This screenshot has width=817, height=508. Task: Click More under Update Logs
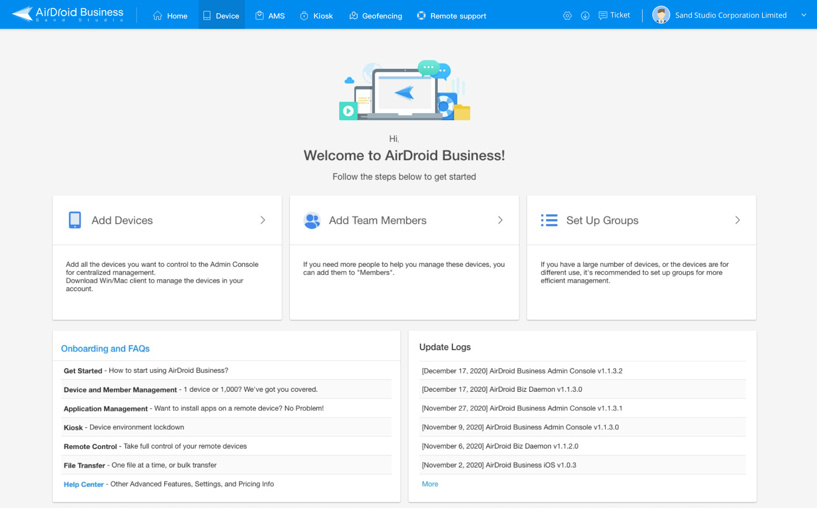click(430, 484)
